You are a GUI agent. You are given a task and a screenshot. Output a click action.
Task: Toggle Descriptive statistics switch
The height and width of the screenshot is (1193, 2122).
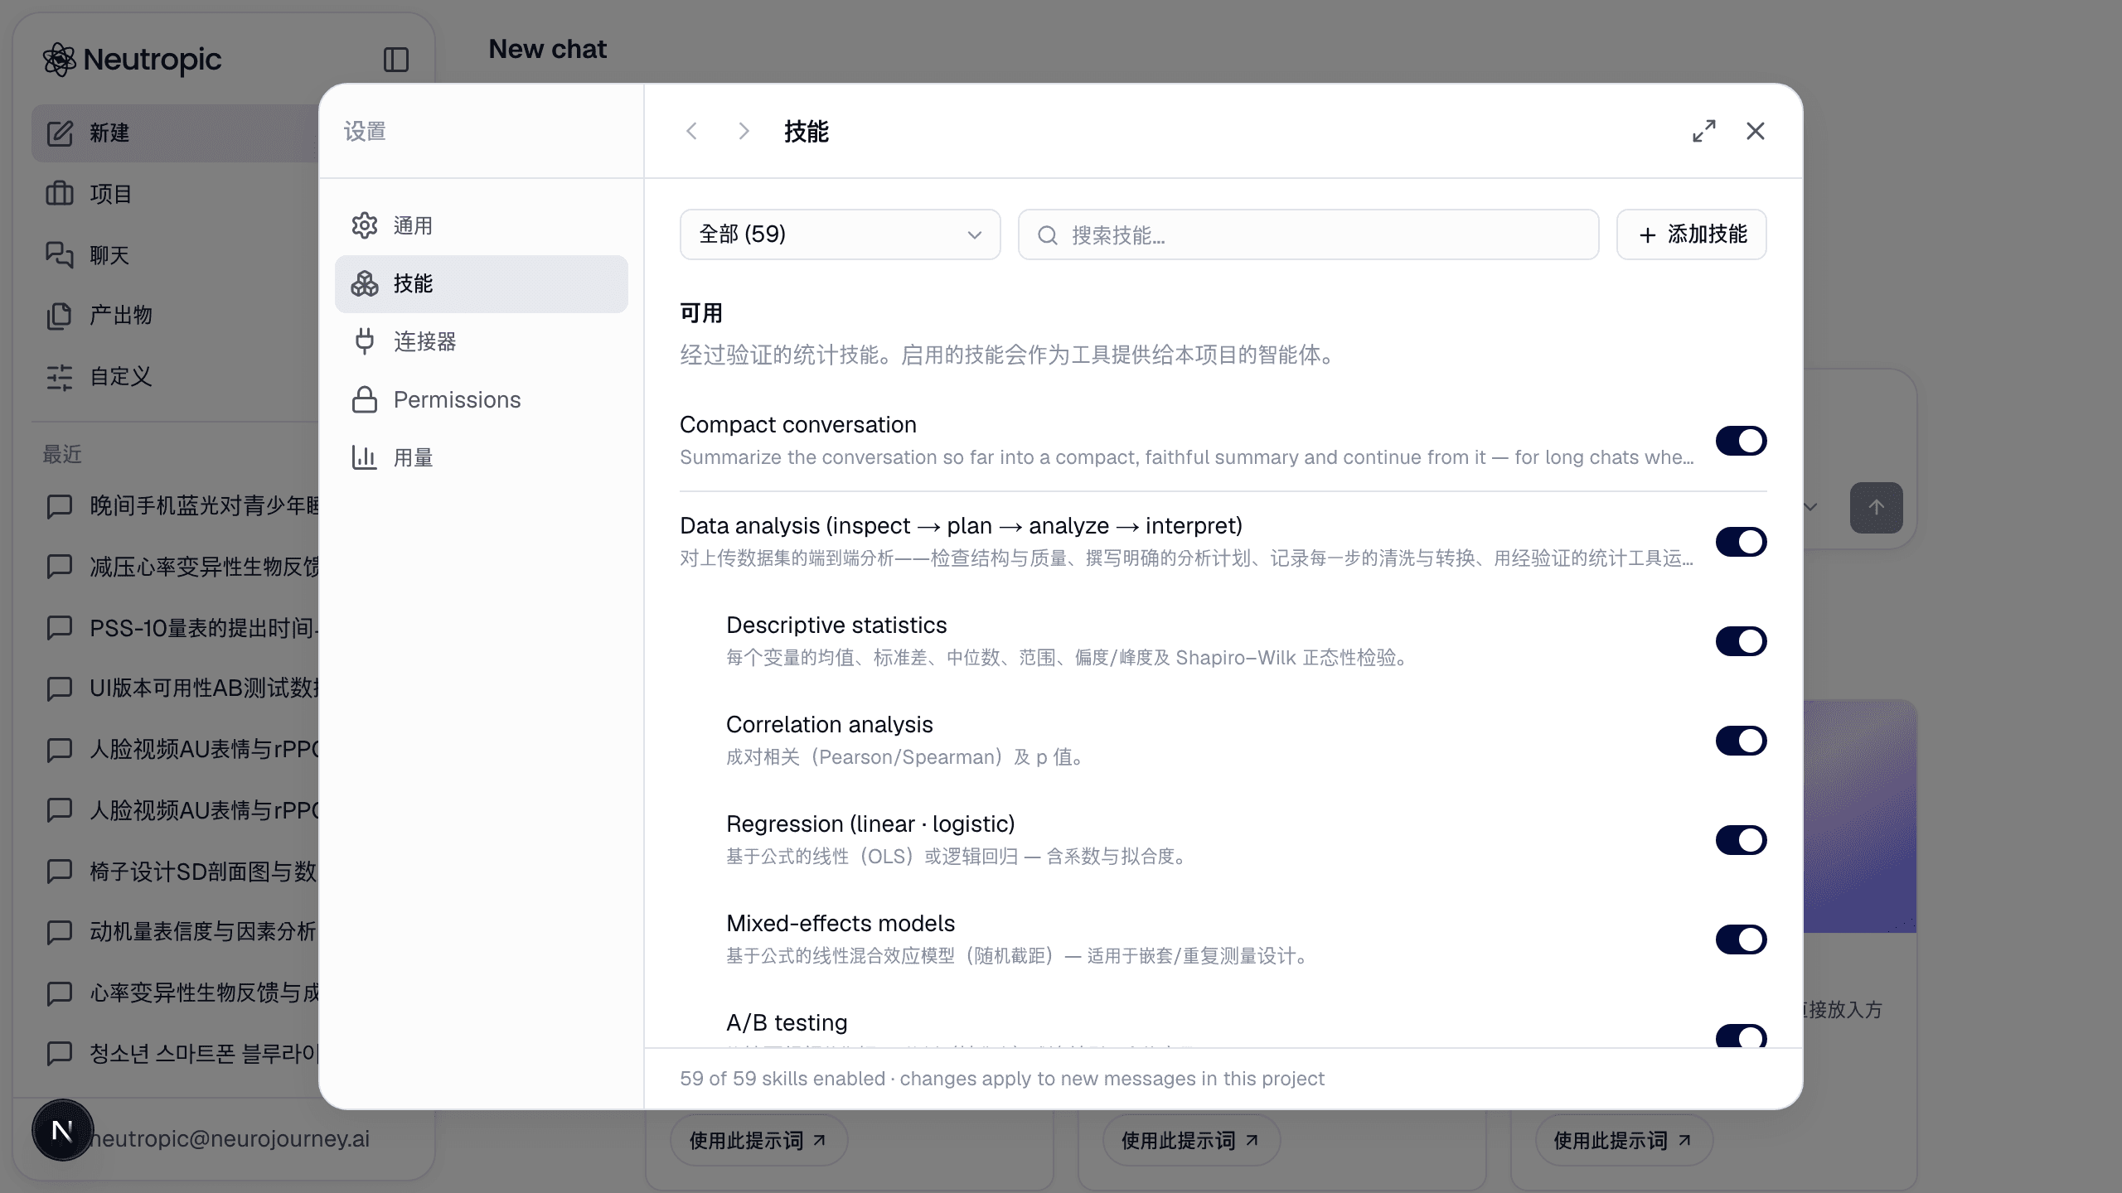coord(1742,641)
